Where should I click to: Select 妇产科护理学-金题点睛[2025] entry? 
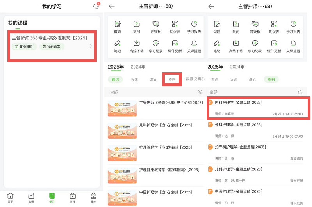click(x=258, y=152)
